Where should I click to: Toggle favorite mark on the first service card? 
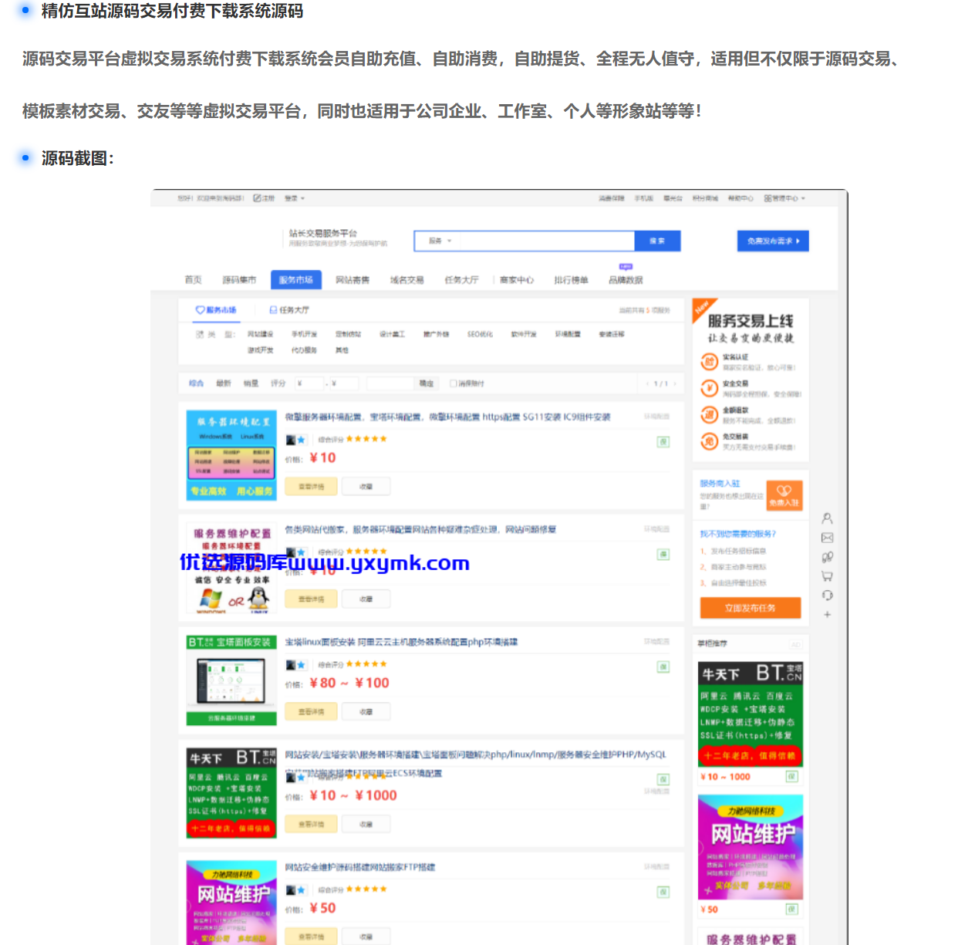tap(366, 486)
